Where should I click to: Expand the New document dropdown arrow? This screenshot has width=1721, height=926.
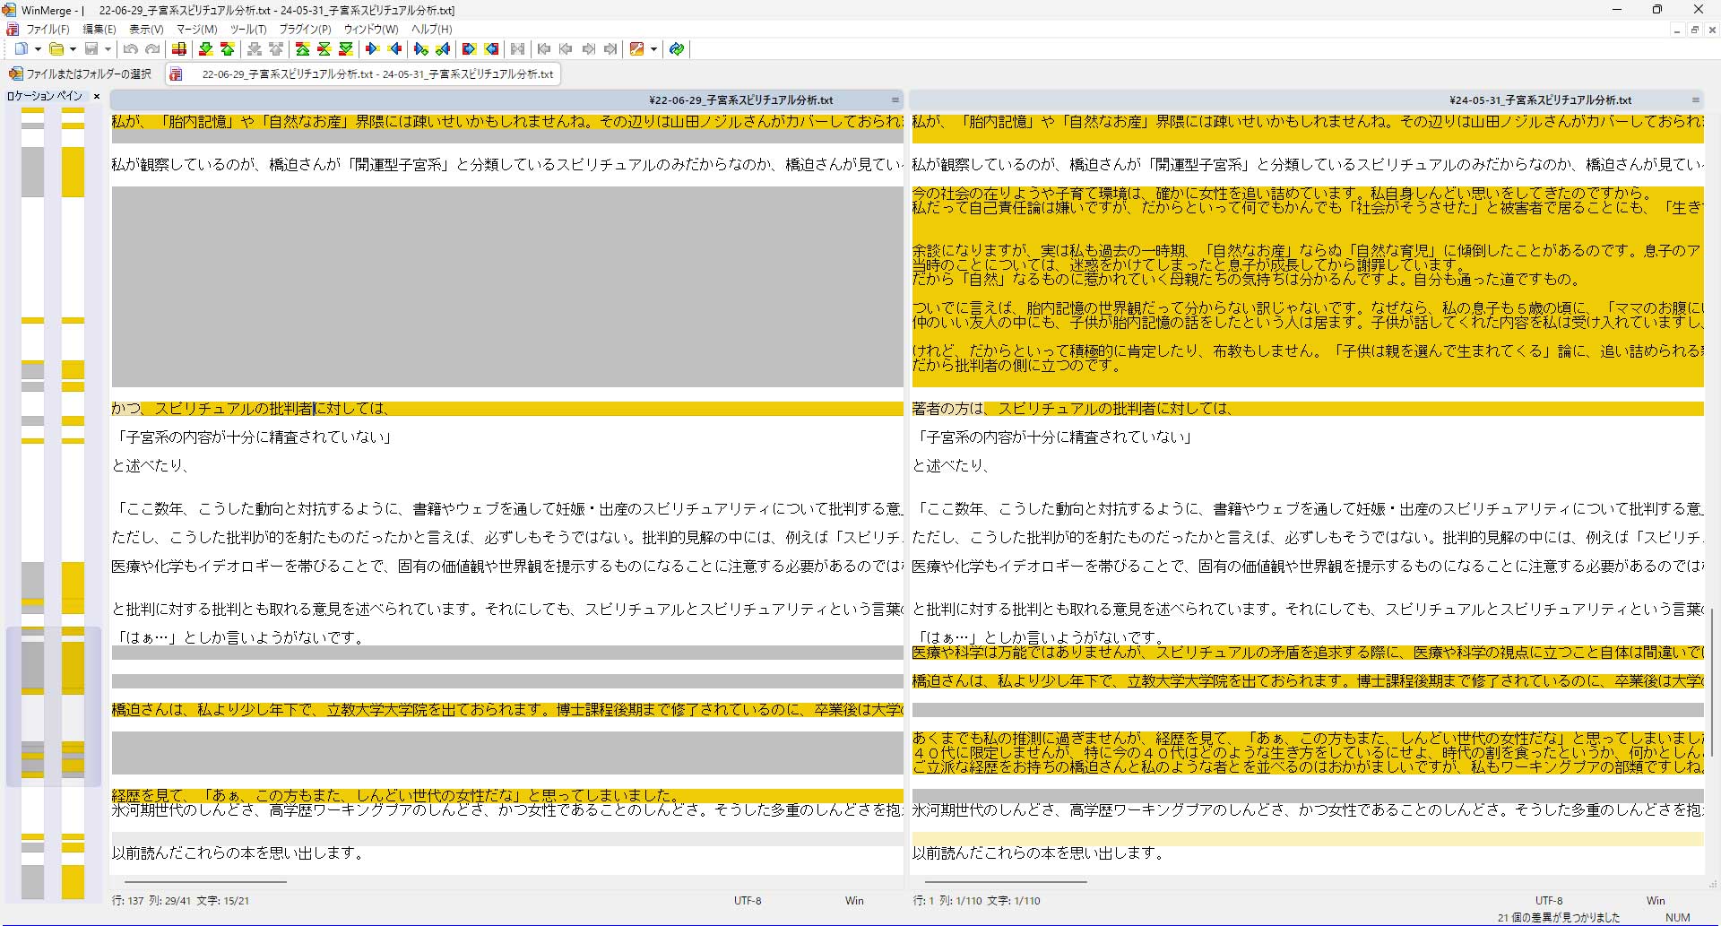click(x=38, y=49)
